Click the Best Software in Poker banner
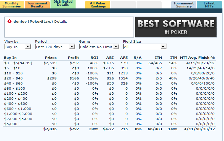This screenshot has height=141, width=224. pyautogui.click(x=176, y=27)
